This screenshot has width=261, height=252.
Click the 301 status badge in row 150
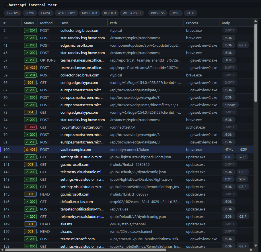click(30, 231)
